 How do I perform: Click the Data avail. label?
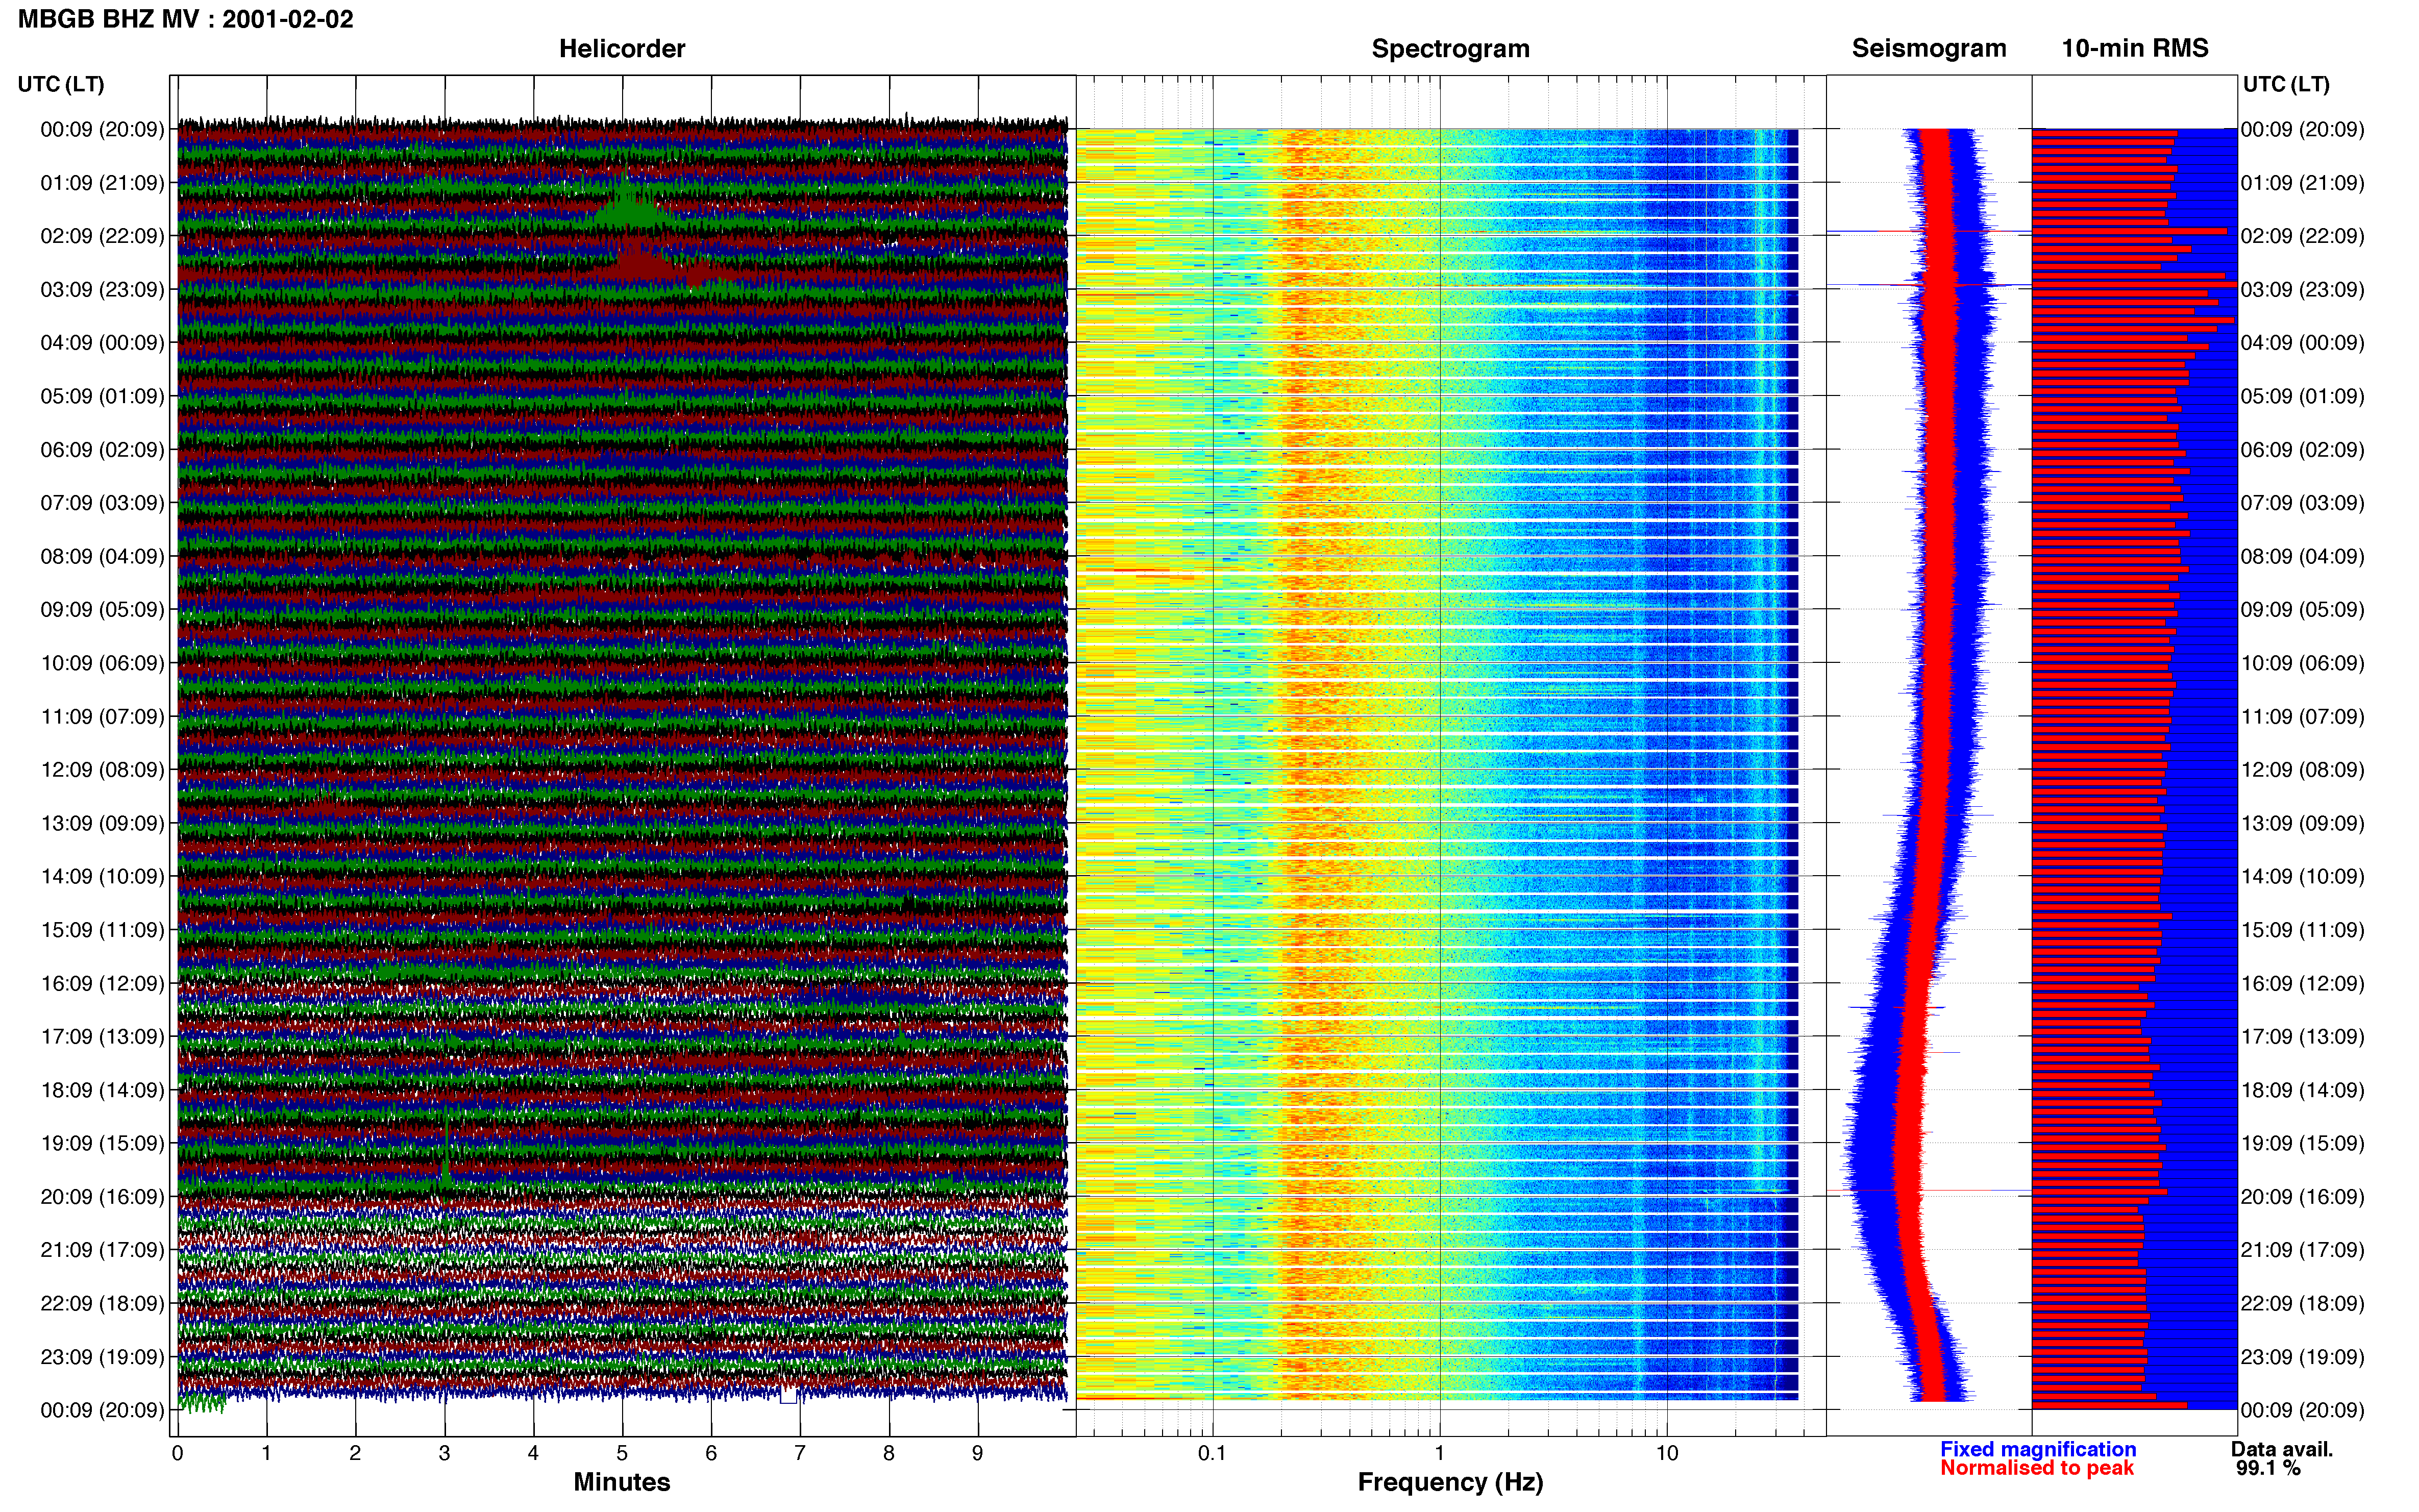point(2282,1449)
